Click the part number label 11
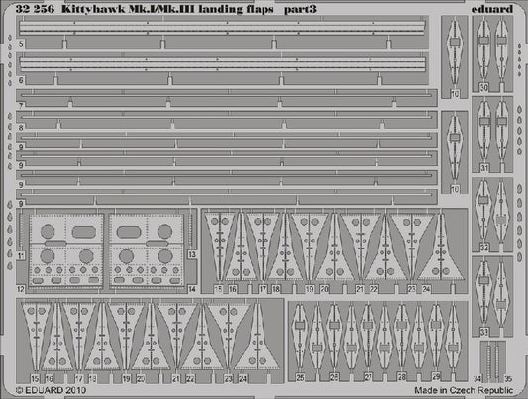This screenshot has height=399, width=528. tap(21, 256)
